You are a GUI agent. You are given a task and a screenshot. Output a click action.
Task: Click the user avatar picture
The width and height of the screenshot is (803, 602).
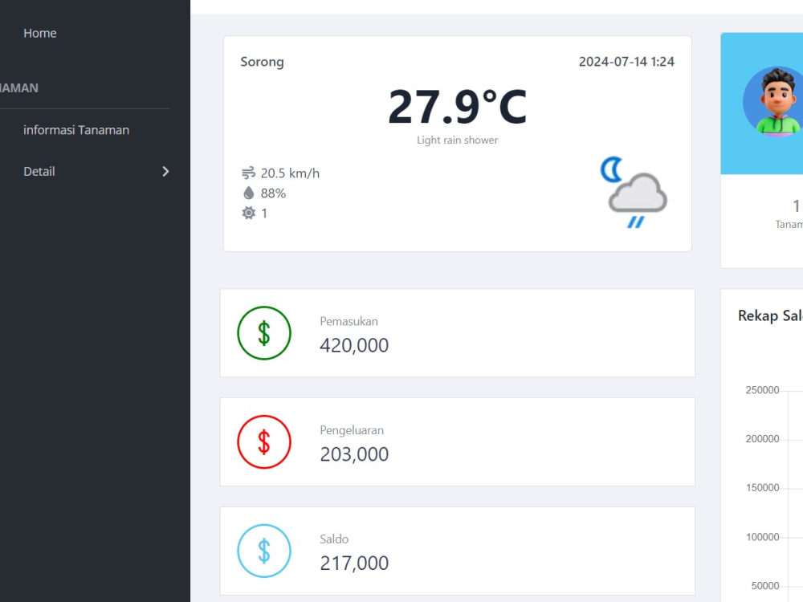coord(772,101)
